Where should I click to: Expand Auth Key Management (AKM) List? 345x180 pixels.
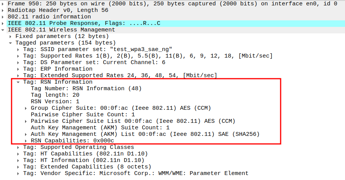click(x=26, y=134)
